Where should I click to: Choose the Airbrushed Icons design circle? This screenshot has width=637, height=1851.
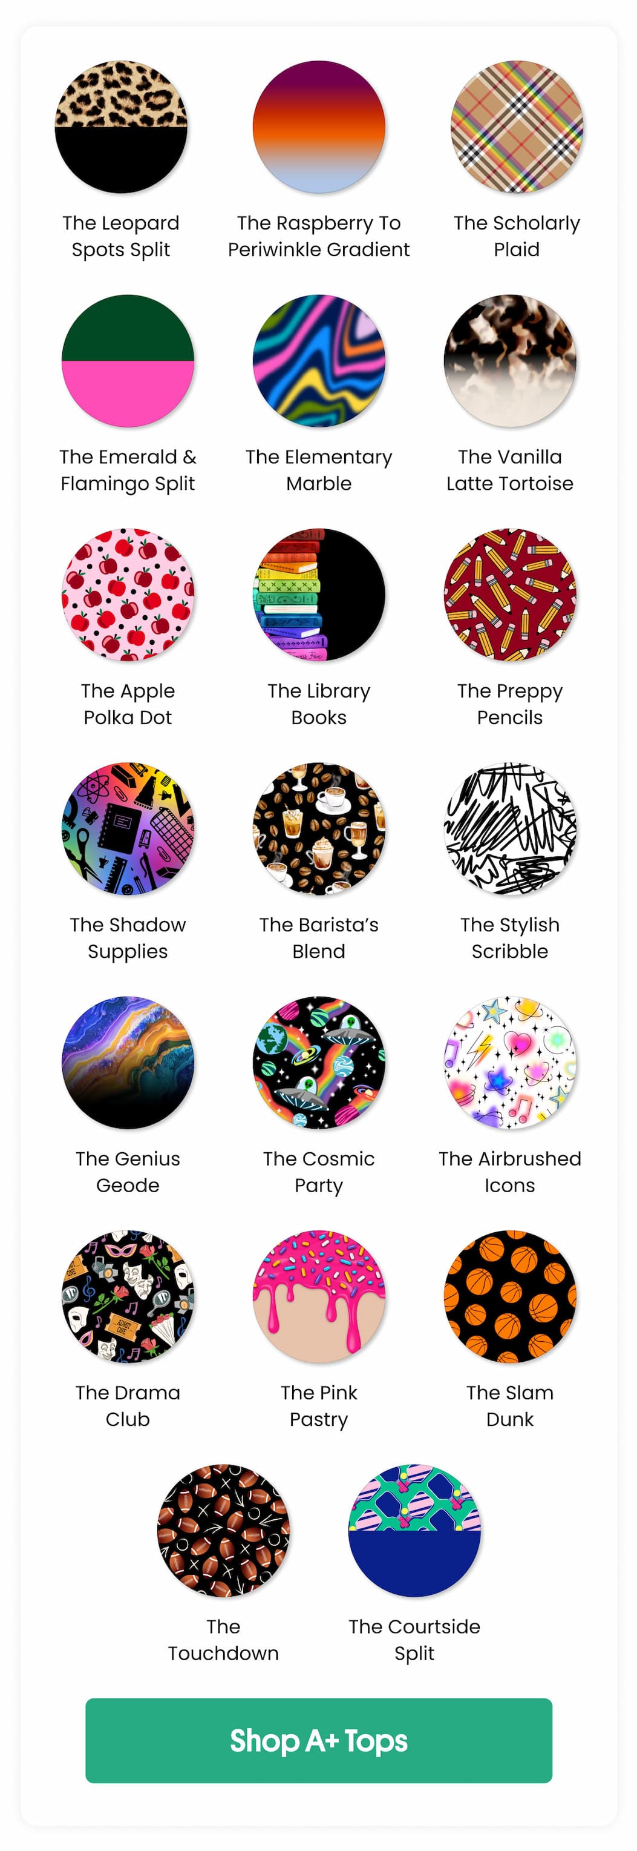(x=510, y=1062)
